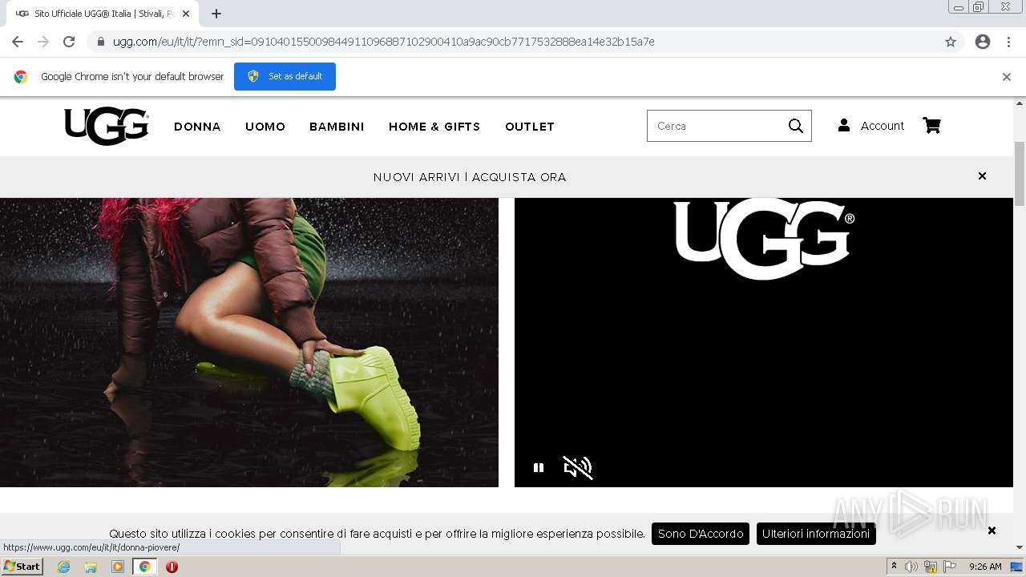Click the Chrome taskbar icon
This screenshot has height=577, width=1026.
point(145,567)
